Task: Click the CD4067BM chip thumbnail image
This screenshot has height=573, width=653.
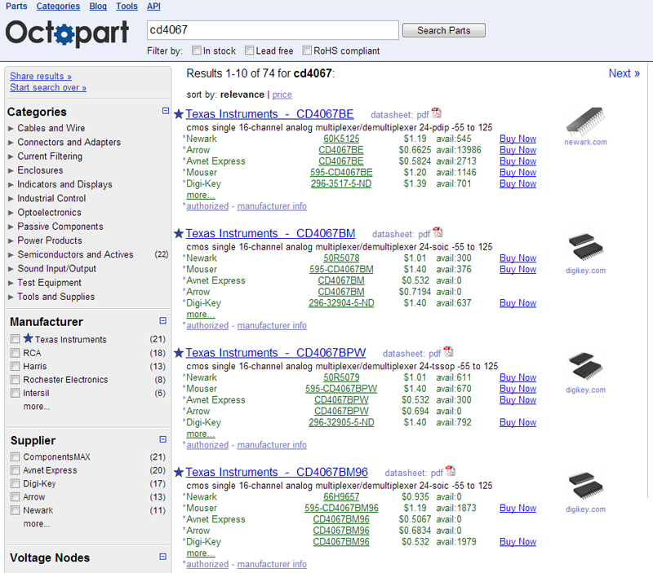Action: (585, 248)
